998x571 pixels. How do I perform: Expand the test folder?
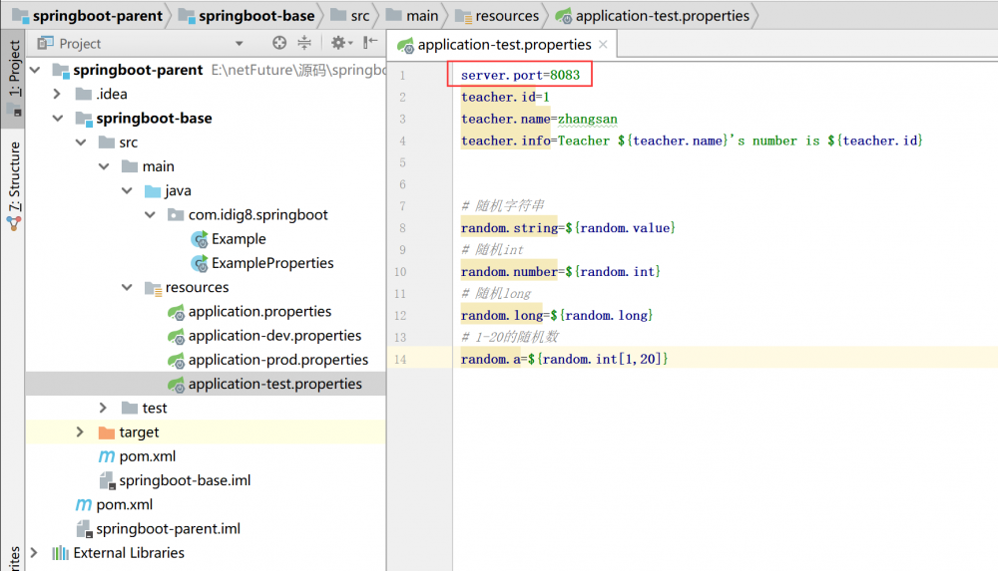(104, 409)
